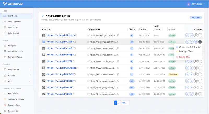Copy the PHintro short URL
The image size is (209, 114).
tap(76, 35)
